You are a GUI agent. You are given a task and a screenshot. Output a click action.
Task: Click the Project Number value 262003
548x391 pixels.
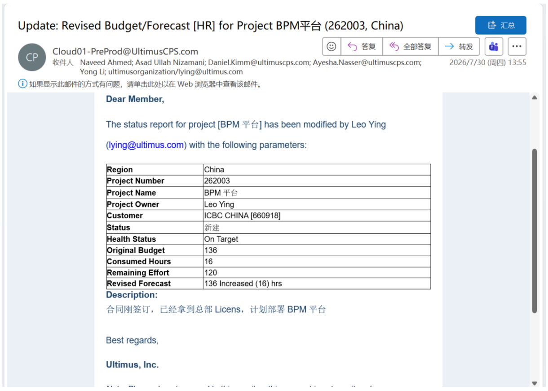point(317,181)
